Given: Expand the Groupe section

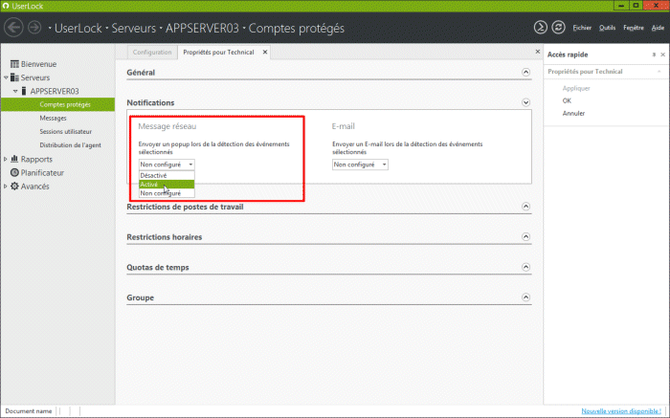Looking at the screenshot, I should coord(526,297).
